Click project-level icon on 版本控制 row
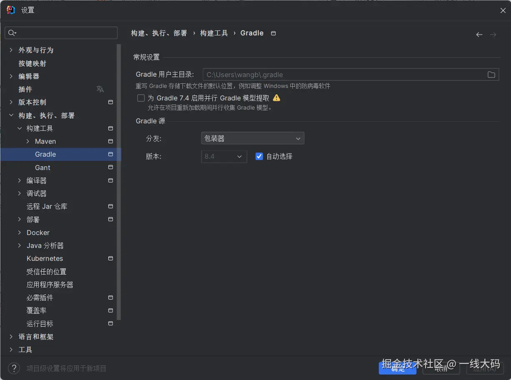 (x=110, y=102)
